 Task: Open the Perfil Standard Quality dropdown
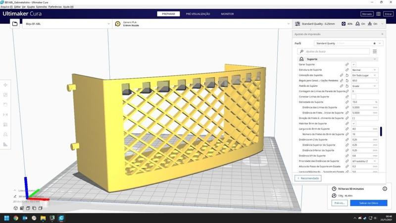pos(348,44)
